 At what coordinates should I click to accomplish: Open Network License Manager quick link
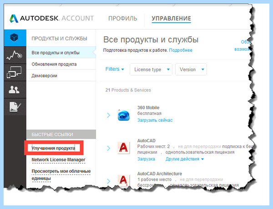coord(58,160)
